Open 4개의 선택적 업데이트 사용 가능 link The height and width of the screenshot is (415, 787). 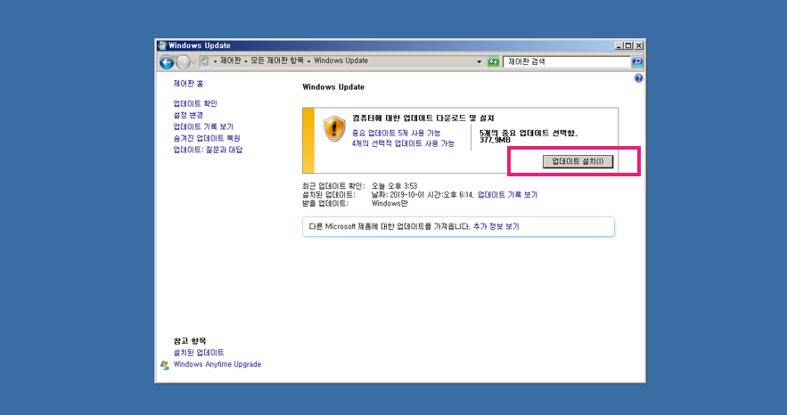point(403,143)
